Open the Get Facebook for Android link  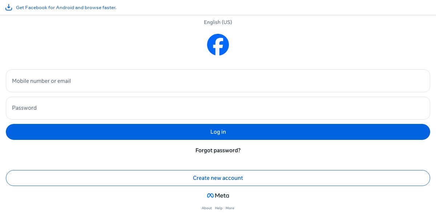(66, 7)
